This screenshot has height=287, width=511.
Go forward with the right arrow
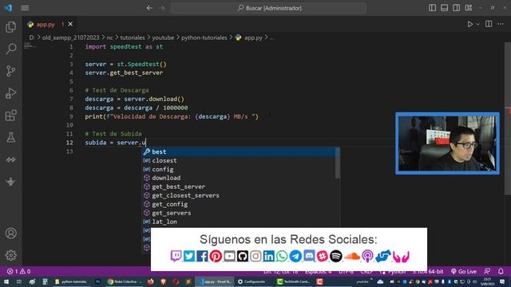[x=162, y=8]
